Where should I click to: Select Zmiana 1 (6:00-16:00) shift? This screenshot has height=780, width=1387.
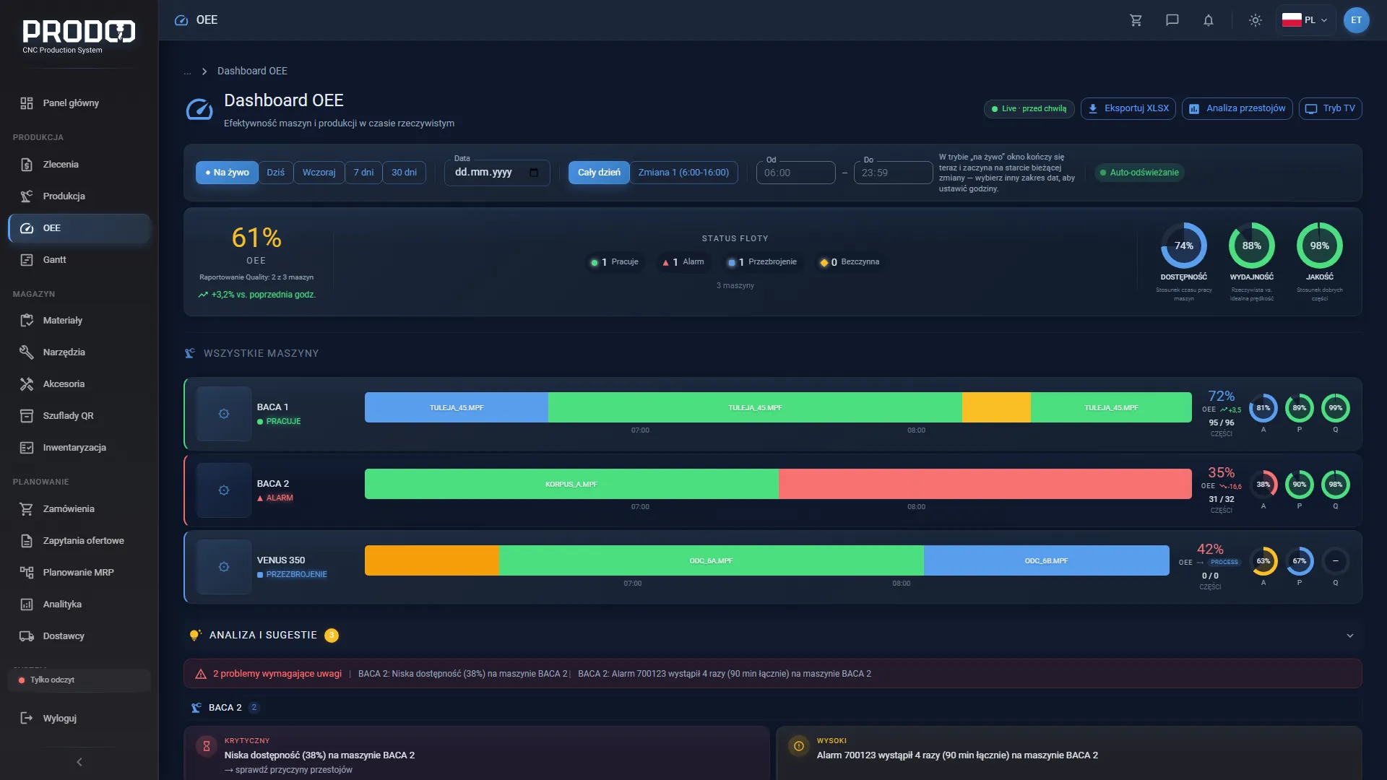pyautogui.click(x=683, y=173)
